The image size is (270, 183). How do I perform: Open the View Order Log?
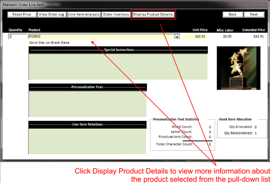[x=52, y=15]
